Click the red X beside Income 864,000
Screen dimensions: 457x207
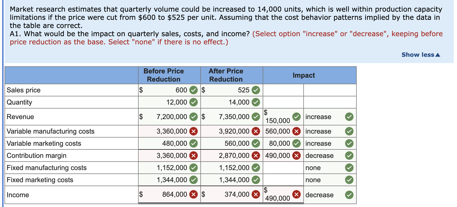[194, 195]
